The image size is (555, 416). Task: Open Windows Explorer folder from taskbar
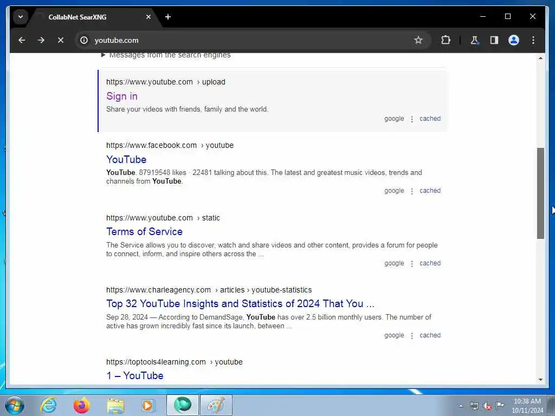point(115,405)
